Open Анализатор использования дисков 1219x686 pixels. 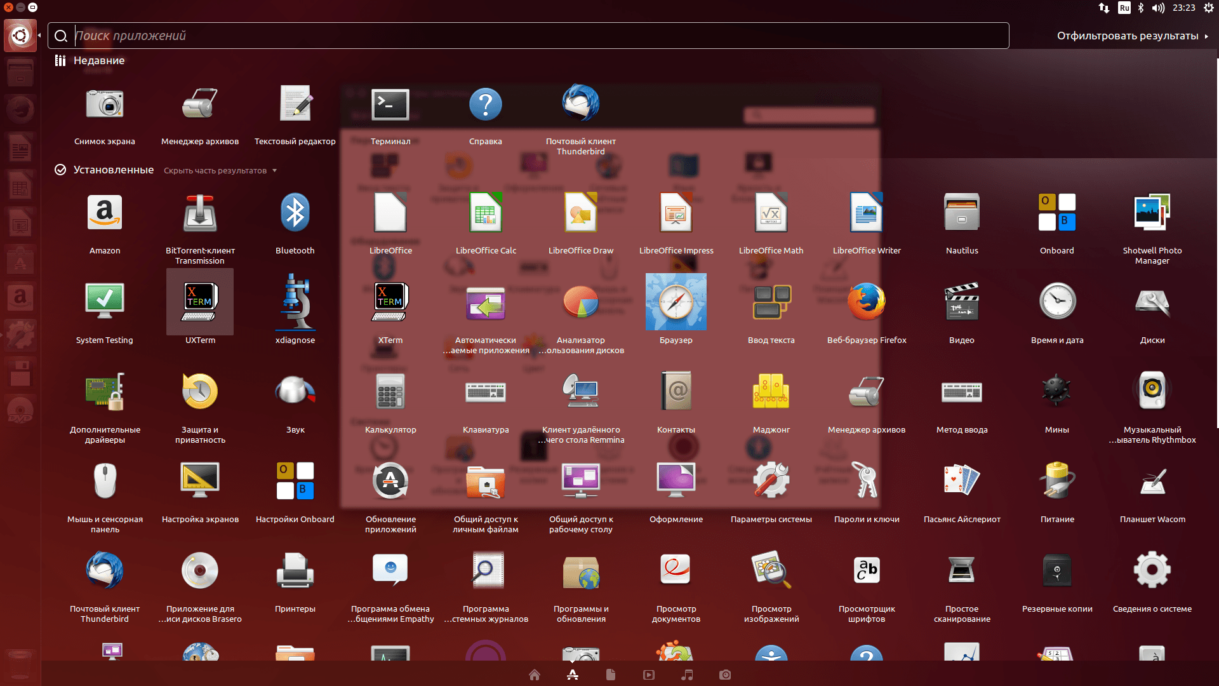[x=581, y=302]
